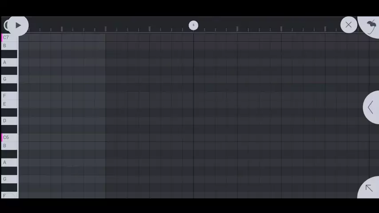Play the B key directly below C6

coord(9,146)
